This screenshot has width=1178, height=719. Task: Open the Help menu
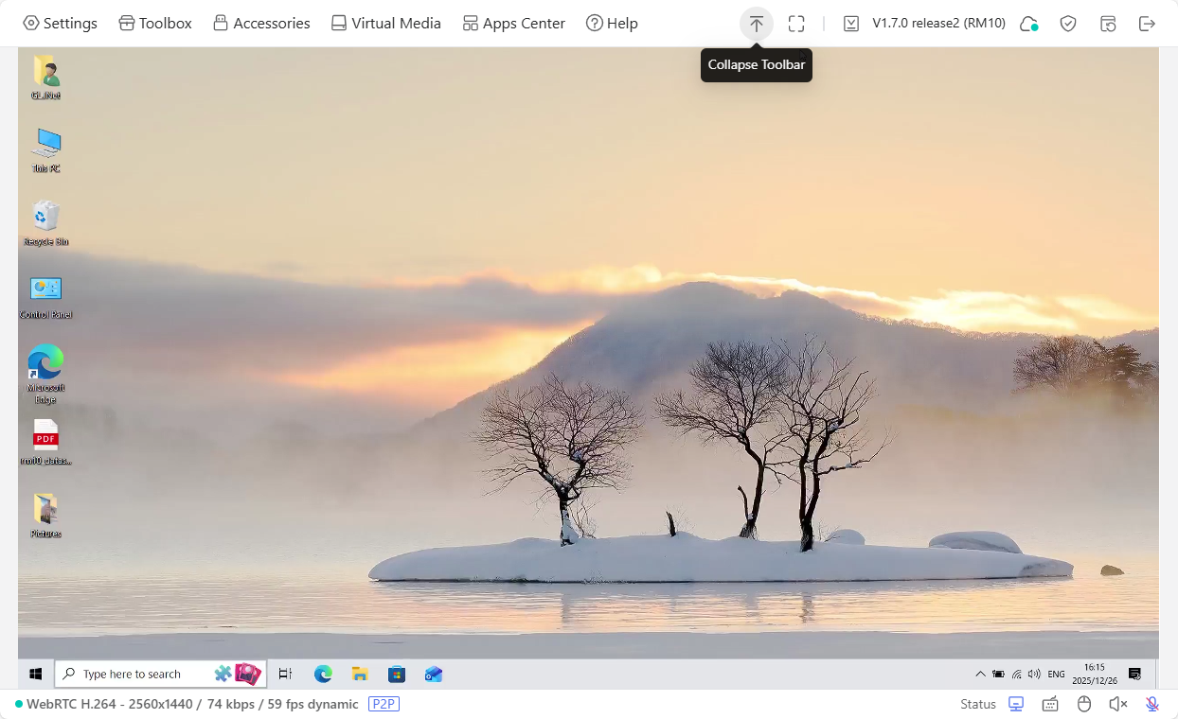click(x=612, y=24)
